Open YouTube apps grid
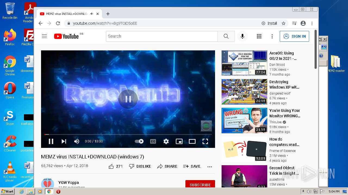Viewport: 348px width, 195px height. (259, 36)
